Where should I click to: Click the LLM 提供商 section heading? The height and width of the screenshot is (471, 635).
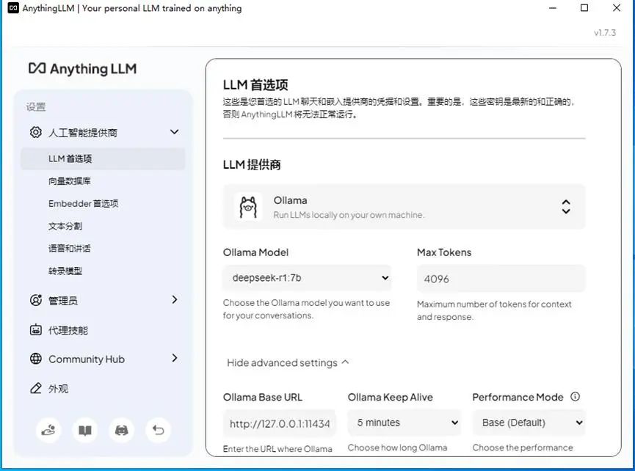(x=252, y=164)
